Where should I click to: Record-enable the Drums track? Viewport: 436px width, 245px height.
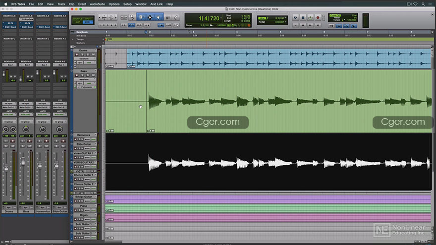pyautogui.click(x=77, y=55)
